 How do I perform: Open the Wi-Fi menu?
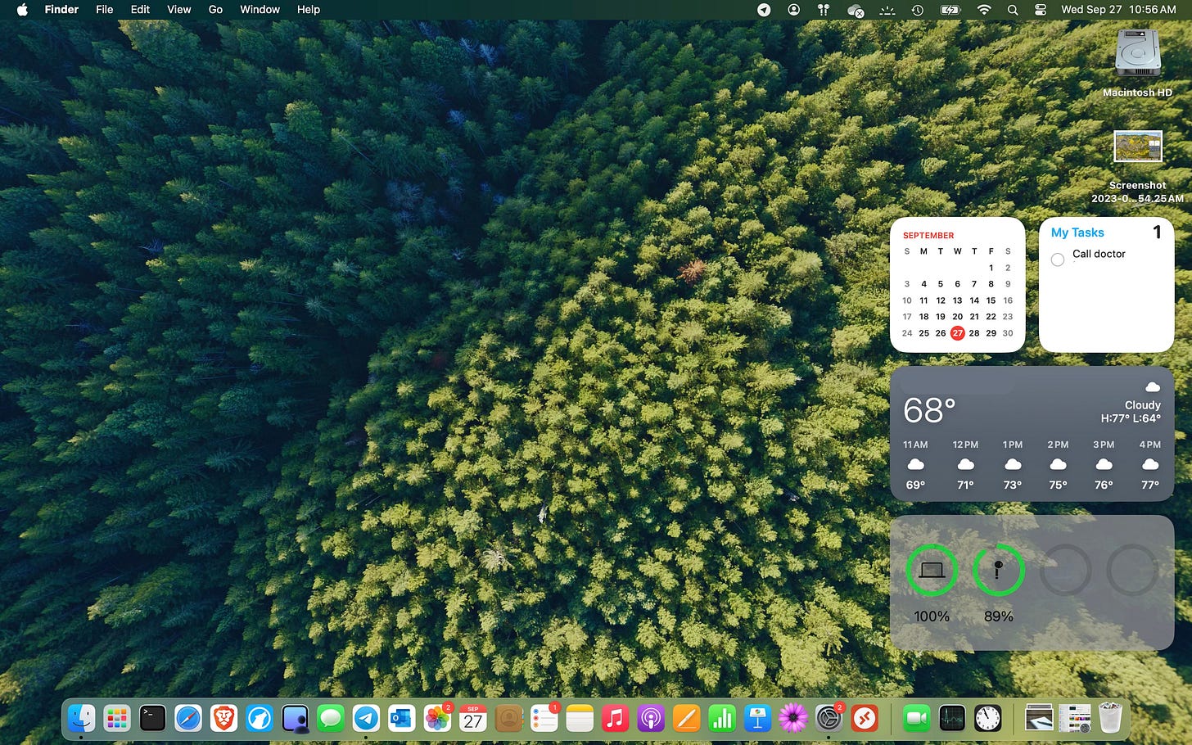click(984, 10)
